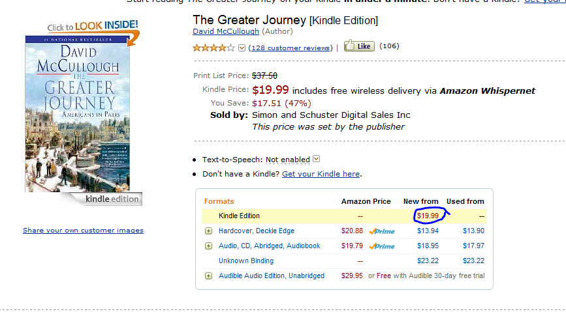Screen dimensions: 566x312
Task: Click the thumbs-up Like button
Action: [359, 46]
